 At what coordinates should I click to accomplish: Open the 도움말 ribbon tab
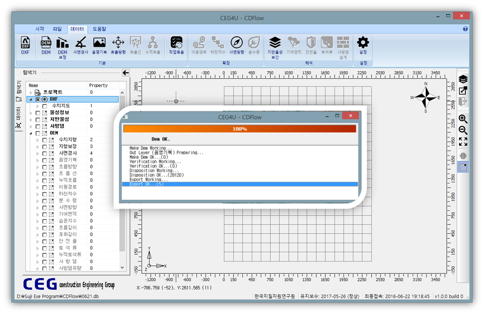(99, 29)
